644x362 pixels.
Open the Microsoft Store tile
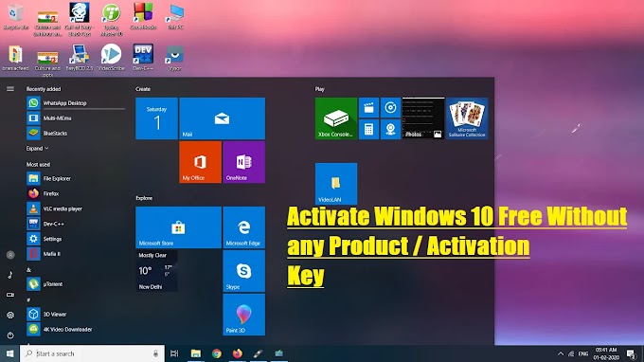pyautogui.click(x=178, y=227)
